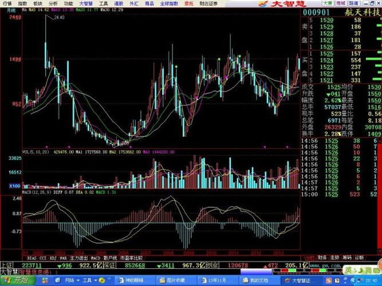Switch to 图片收藏 taskbar window
Screen dimensions: 382x286
pos(176,280)
